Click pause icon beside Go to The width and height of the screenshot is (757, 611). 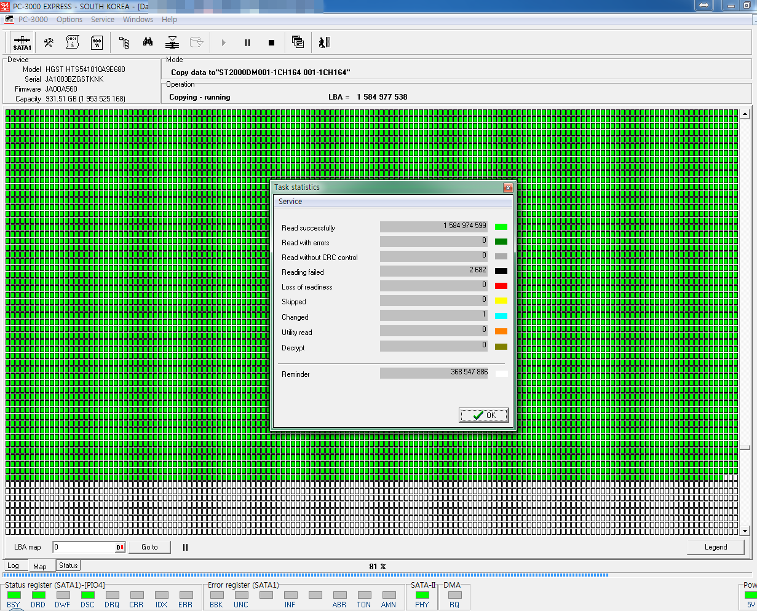pyautogui.click(x=185, y=547)
